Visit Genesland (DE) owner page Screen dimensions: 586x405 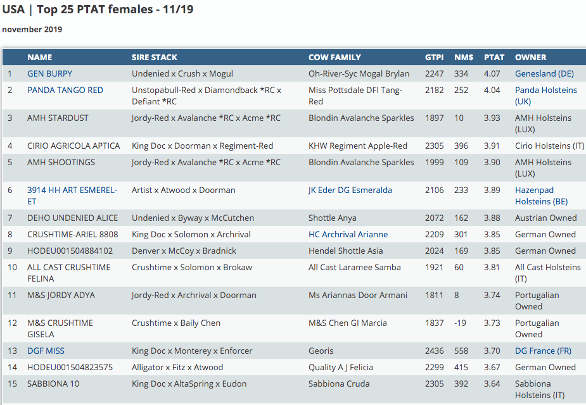[544, 73]
